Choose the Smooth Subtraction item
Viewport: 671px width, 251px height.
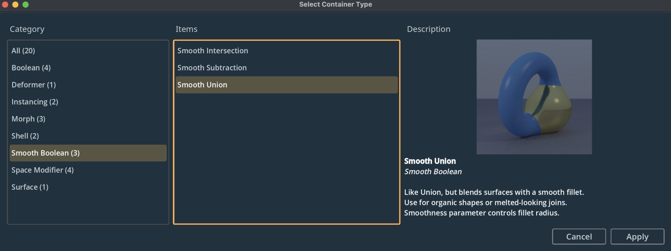(286, 68)
